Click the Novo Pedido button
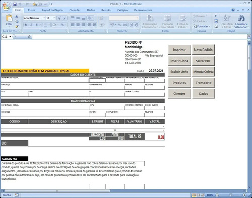The image size is (252, 198). (x=203, y=49)
